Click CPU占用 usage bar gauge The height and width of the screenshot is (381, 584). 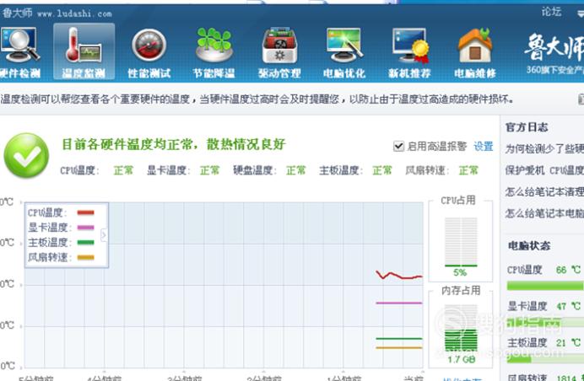pos(461,242)
